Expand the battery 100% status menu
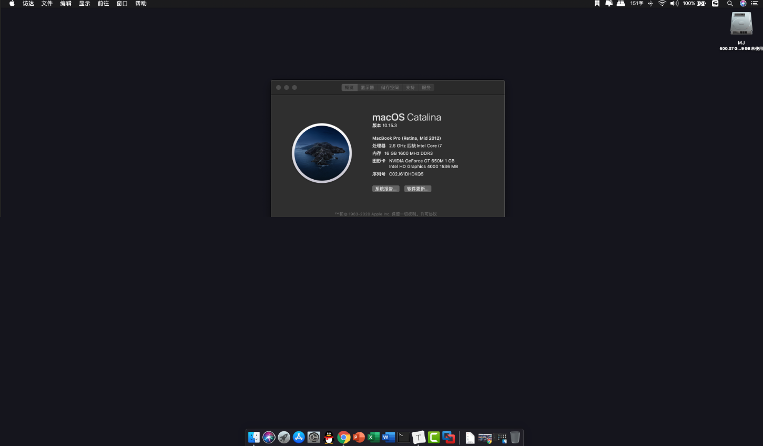The image size is (763, 446). pos(694,4)
